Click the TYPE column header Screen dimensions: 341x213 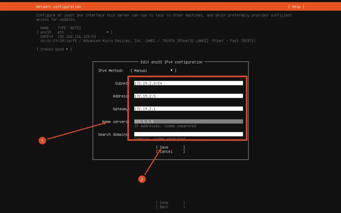(x=62, y=28)
